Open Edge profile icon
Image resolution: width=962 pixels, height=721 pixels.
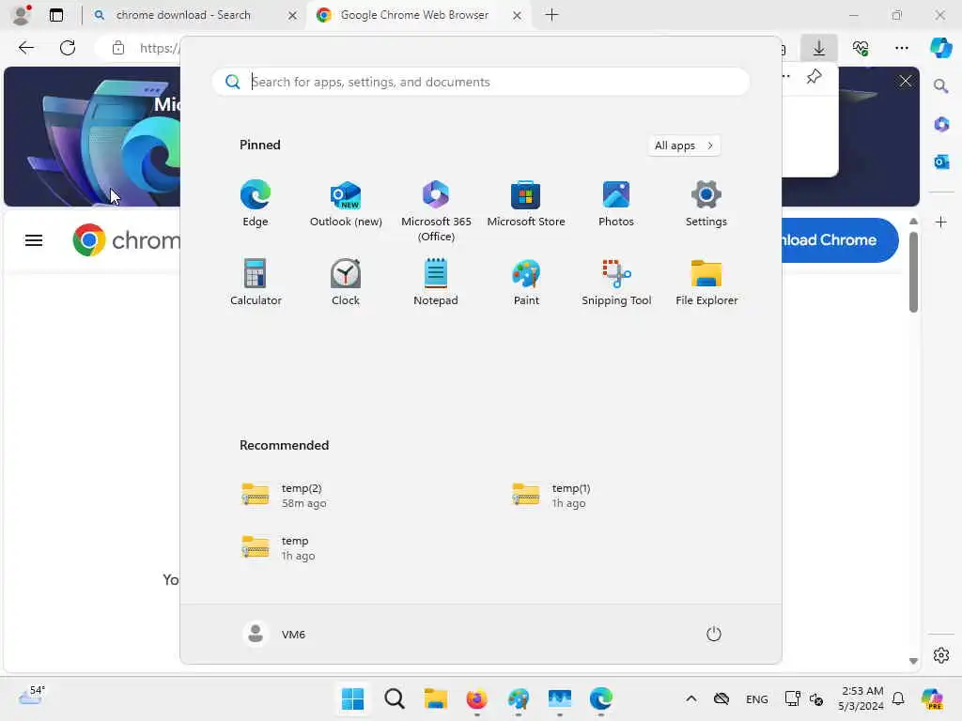tap(22, 15)
